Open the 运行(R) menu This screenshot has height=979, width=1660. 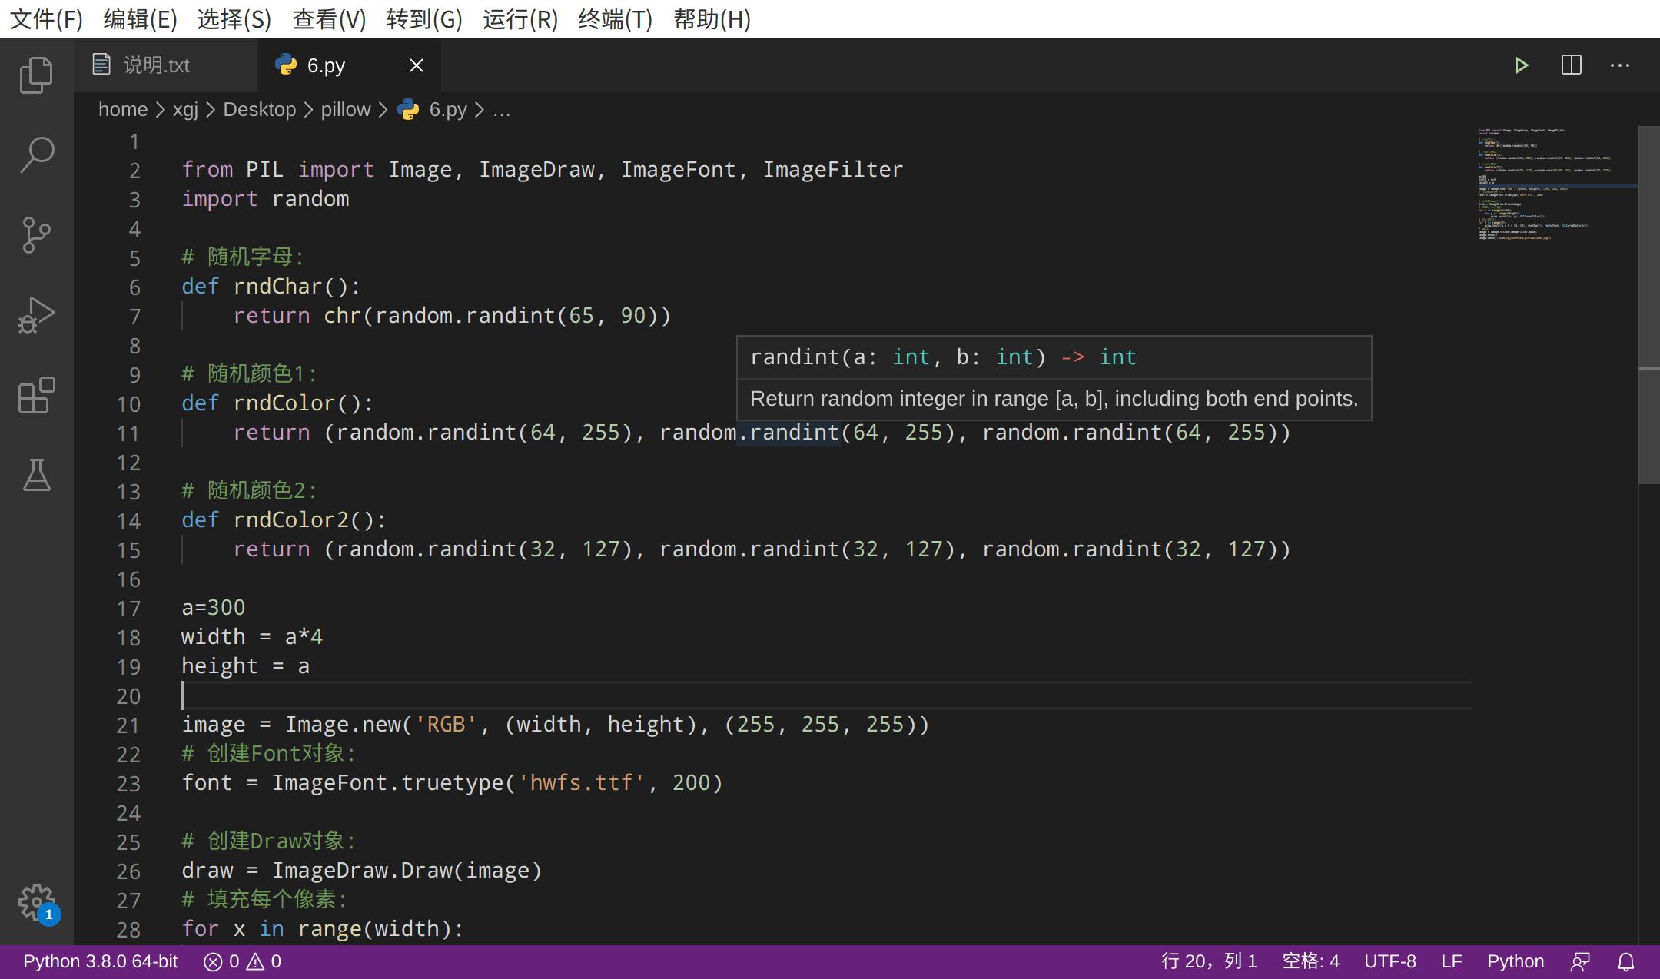pos(520,19)
